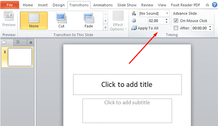Click the Apply To All button
The image size is (218, 126).
[x=145, y=28]
